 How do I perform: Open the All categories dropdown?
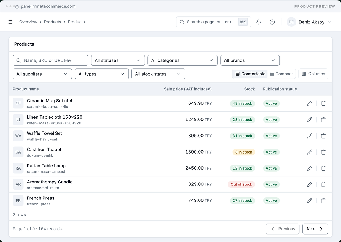point(183,60)
